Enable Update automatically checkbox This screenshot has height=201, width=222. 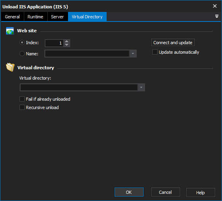pyautogui.click(x=155, y=52)
